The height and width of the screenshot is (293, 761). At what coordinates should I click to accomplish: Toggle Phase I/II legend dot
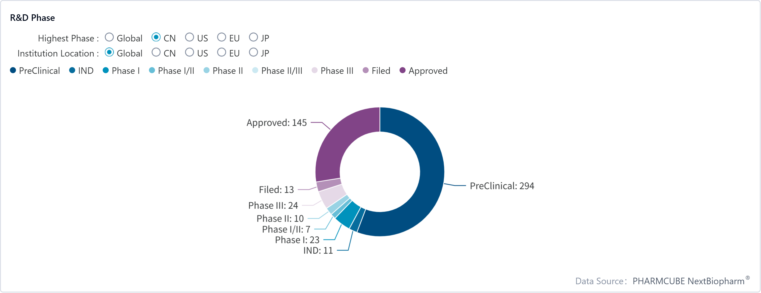[x=172, y=71]
